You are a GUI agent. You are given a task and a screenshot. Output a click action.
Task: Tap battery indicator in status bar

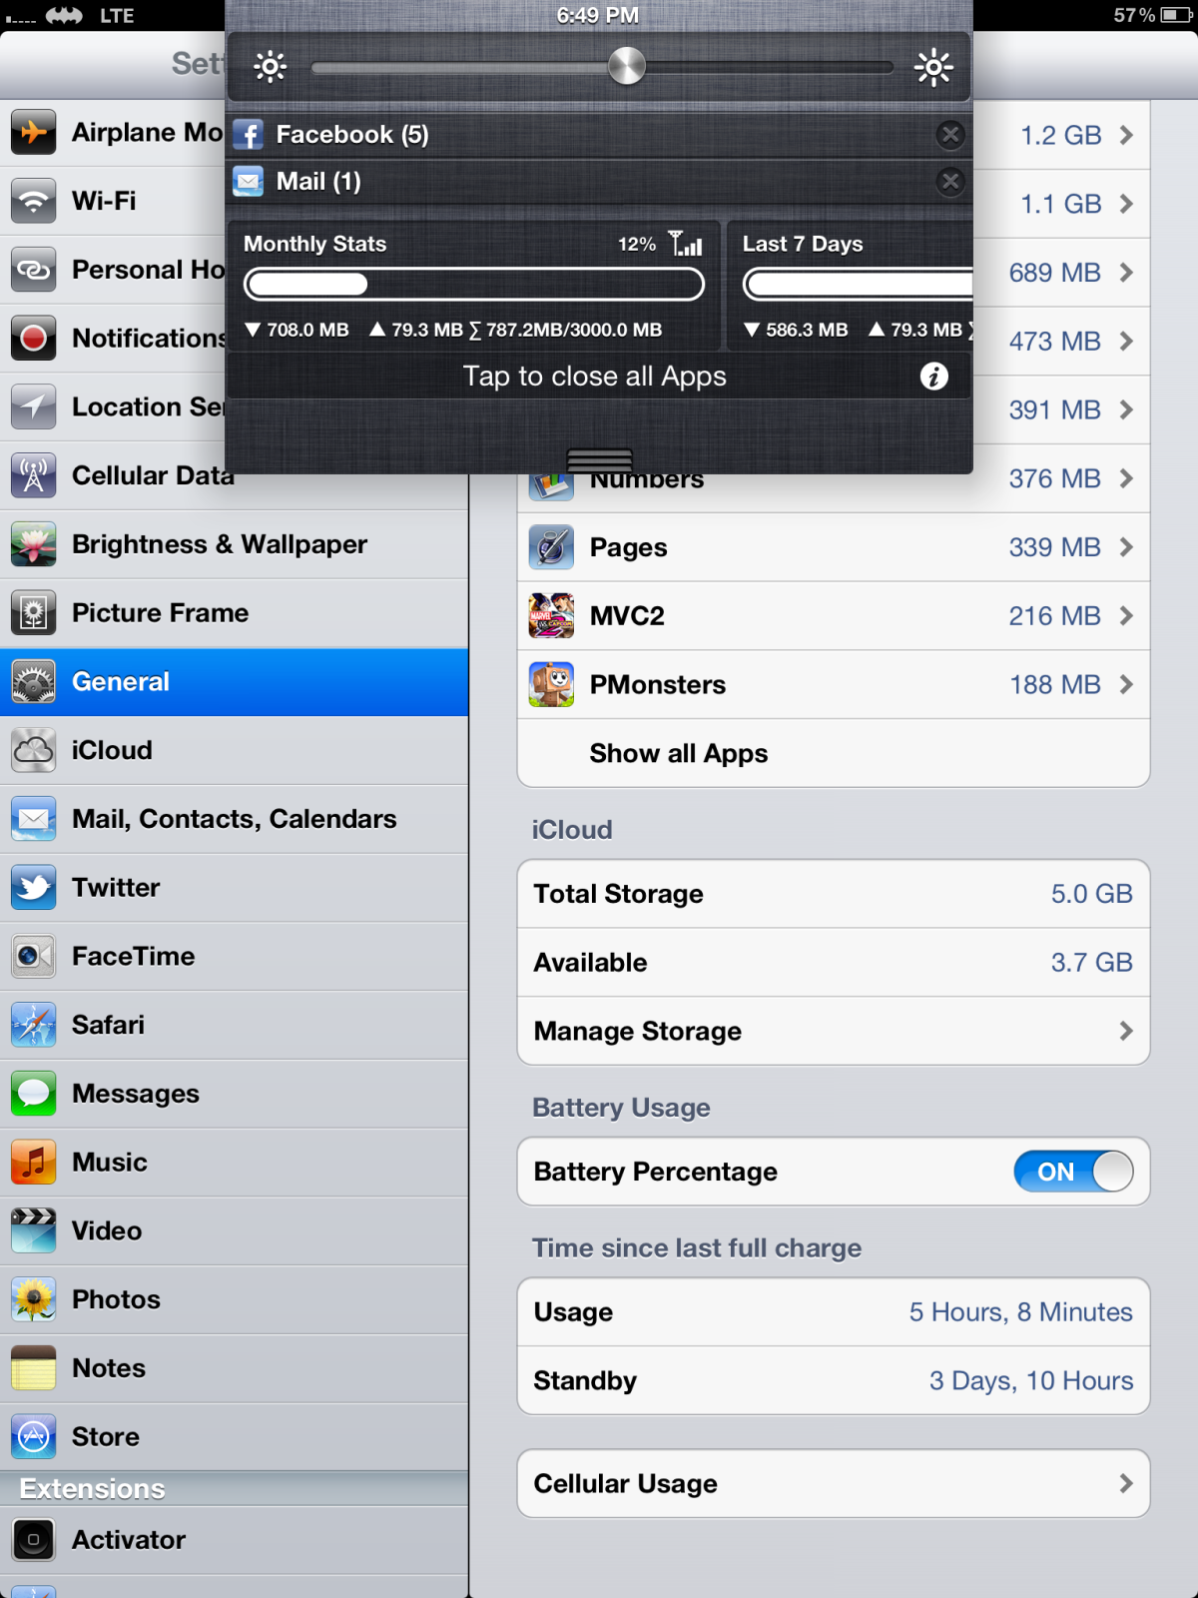pyautogui.click(x=1176, y=15)
